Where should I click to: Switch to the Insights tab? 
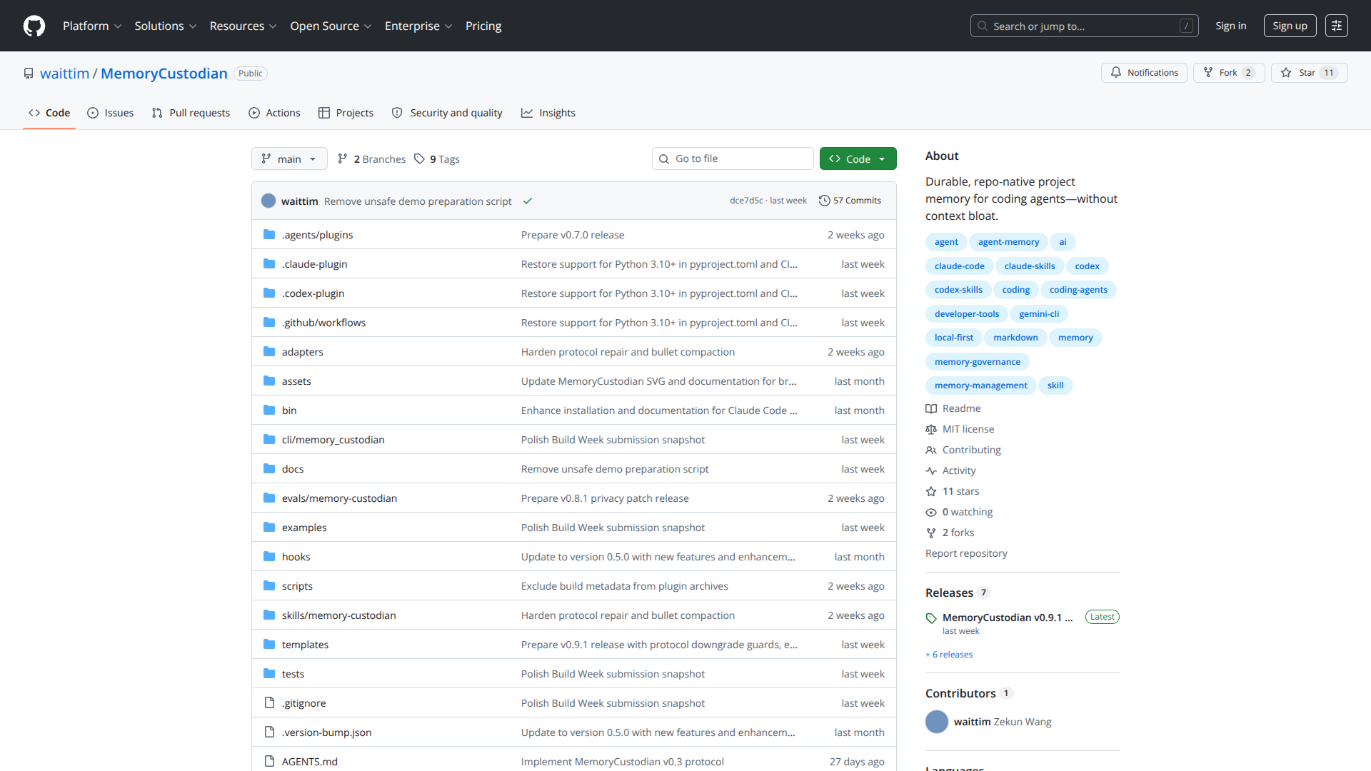pos(548,113)
